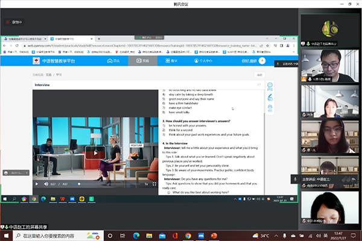Click the 实践 breadcrumb link

48,74
